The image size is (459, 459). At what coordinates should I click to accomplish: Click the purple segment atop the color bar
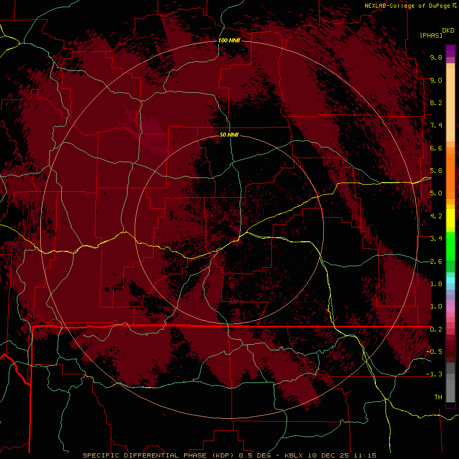pos(450,51)
